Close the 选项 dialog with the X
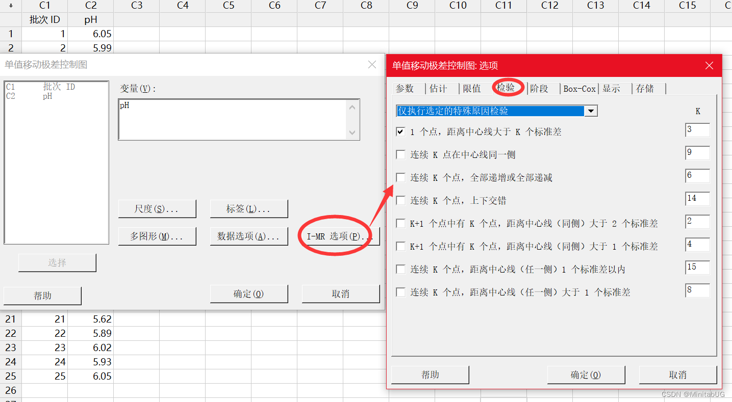This screenshot has width=732, height=402. [709, 65]
